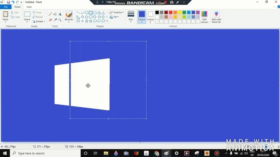Choose the Diamond shape
The width and height of the screenshot is (280, 157).
pos(82,17)
